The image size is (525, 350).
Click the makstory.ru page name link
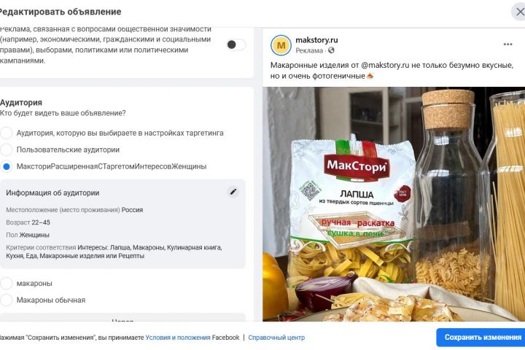(x=316, y=39)
